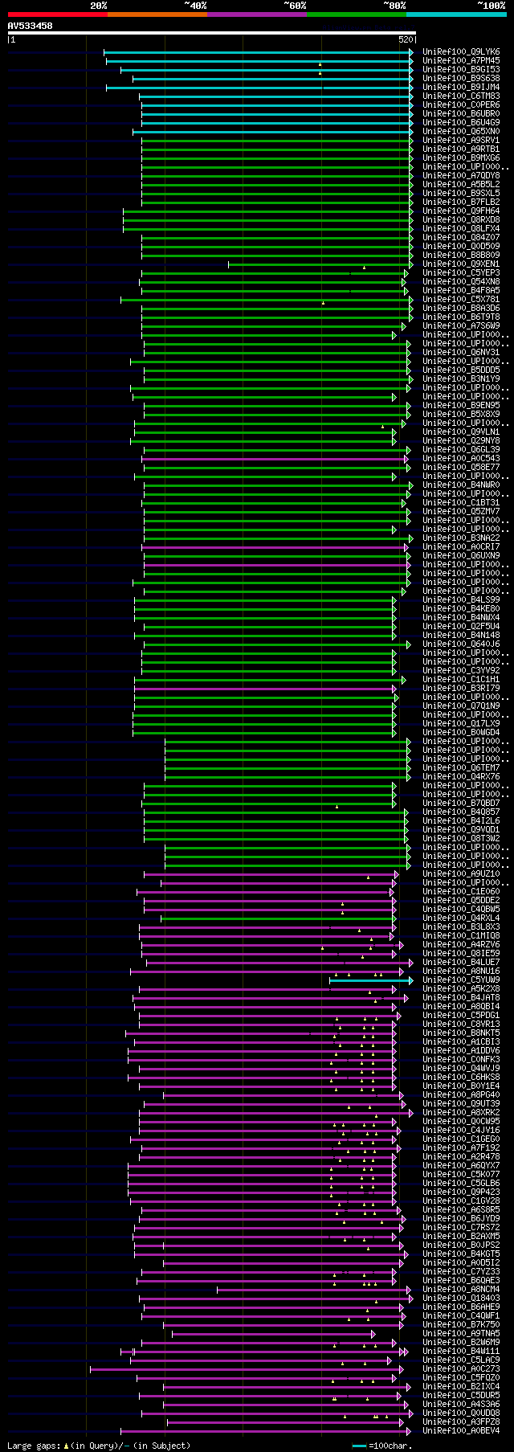
Task: Open hit UniRef100_Q6TEM7
Action: coord(461,768)
